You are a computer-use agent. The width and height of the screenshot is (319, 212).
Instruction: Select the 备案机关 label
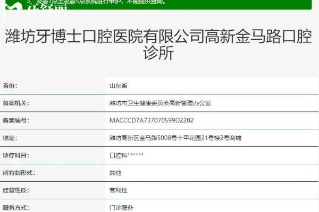16,103
